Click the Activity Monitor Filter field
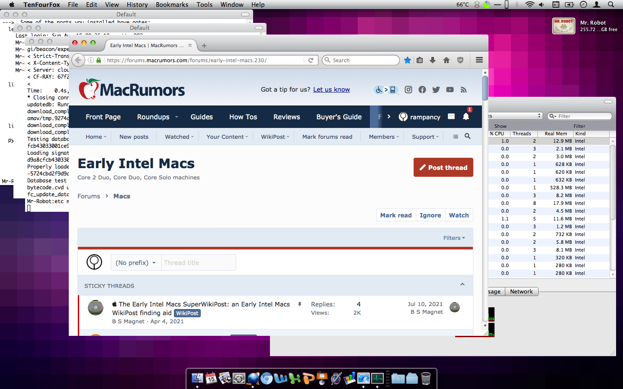Screen dimensions: 623x389 [x=579, y=116]
